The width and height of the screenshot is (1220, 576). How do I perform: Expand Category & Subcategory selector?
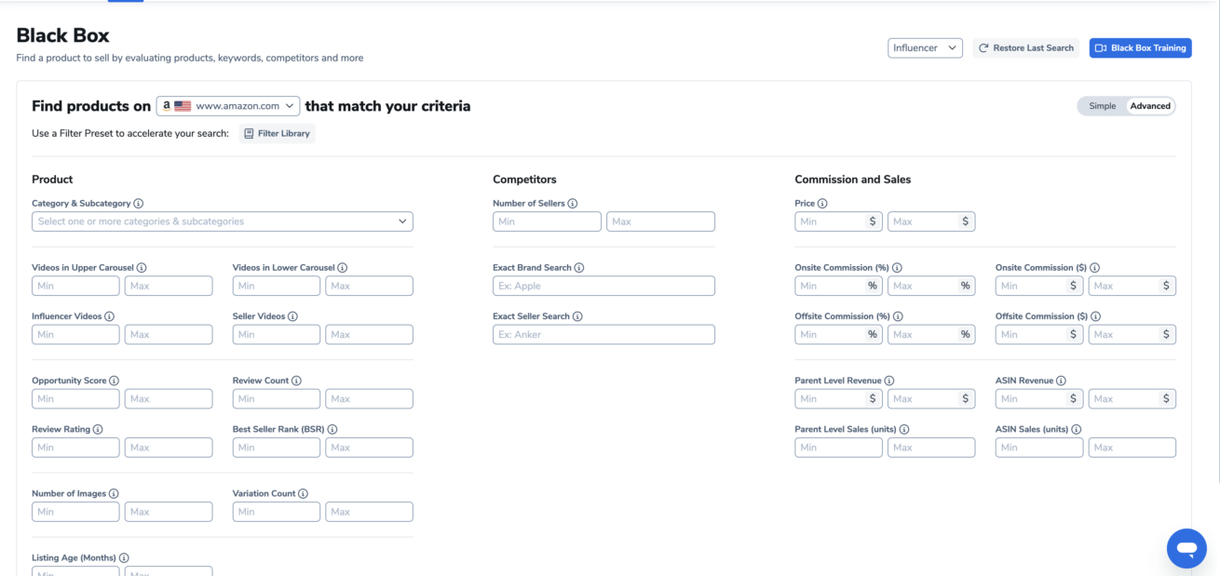(x=223, y=221)
